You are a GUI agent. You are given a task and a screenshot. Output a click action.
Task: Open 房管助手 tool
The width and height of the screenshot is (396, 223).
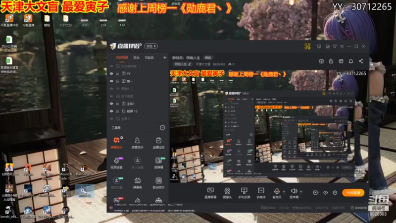(x=138, y=143)
